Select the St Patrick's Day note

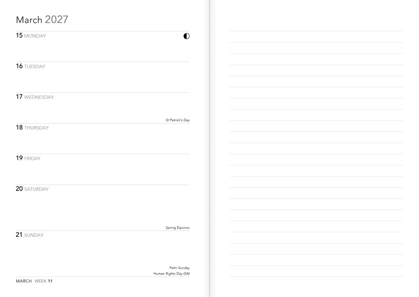pos(177,120)
